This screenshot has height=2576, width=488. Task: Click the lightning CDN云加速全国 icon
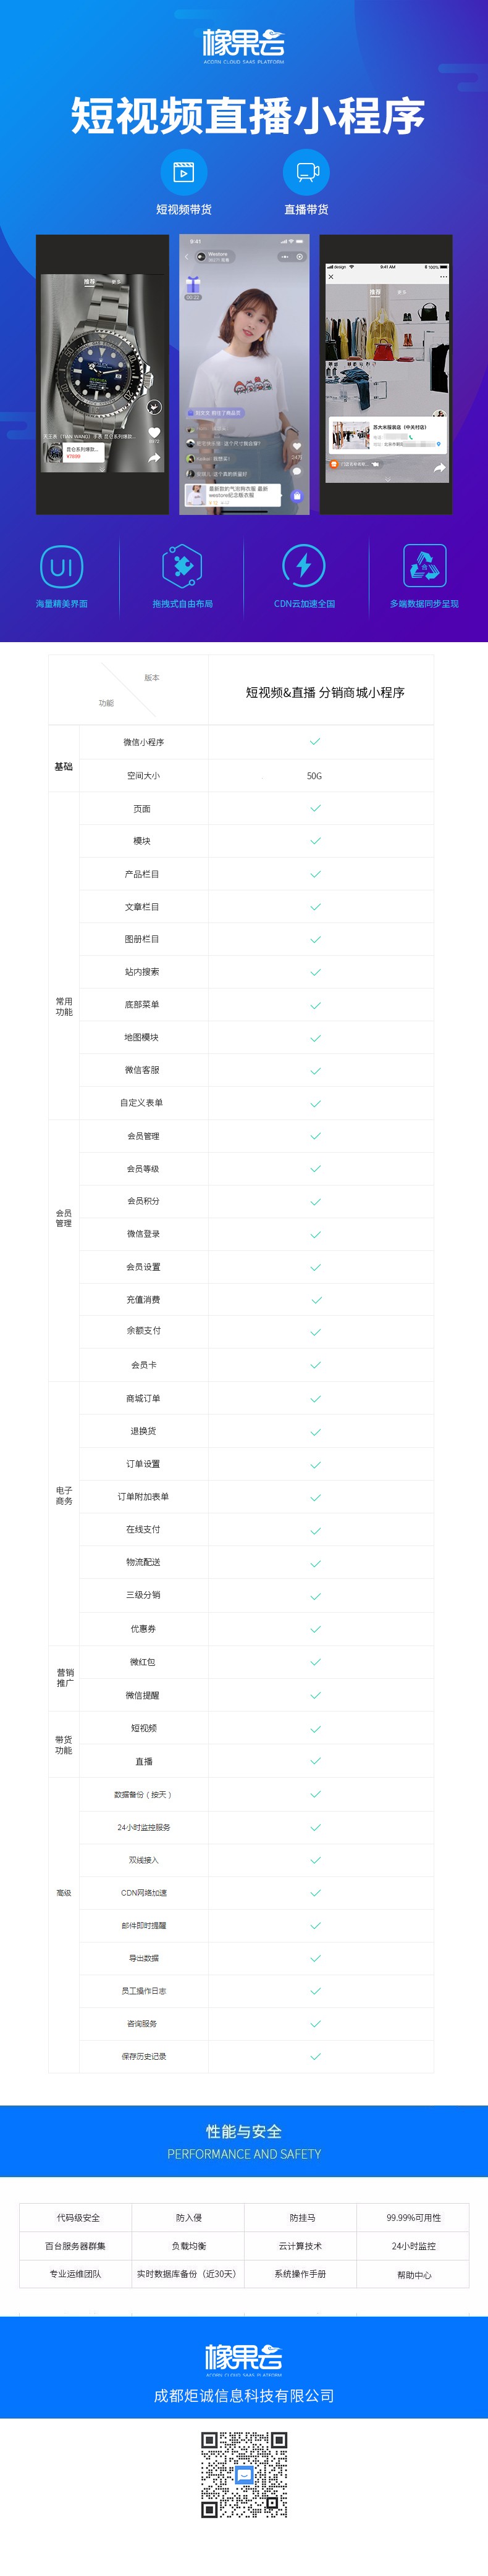pyautogui.click(x=304, y=566)
